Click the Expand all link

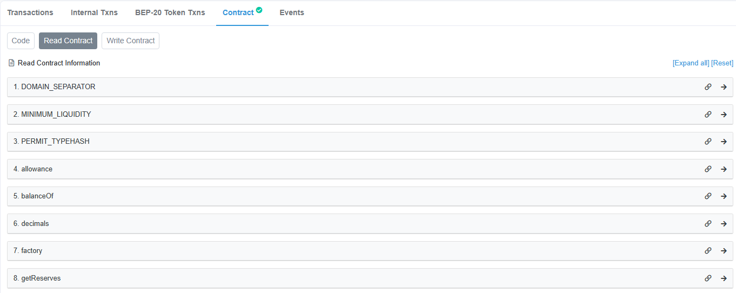tap(691, 63)
